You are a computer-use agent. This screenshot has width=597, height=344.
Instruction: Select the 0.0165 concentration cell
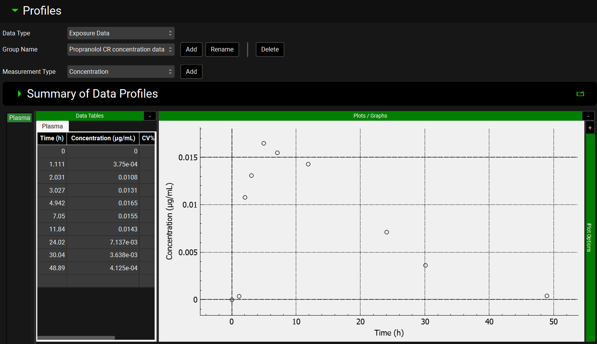pos(103,203)
